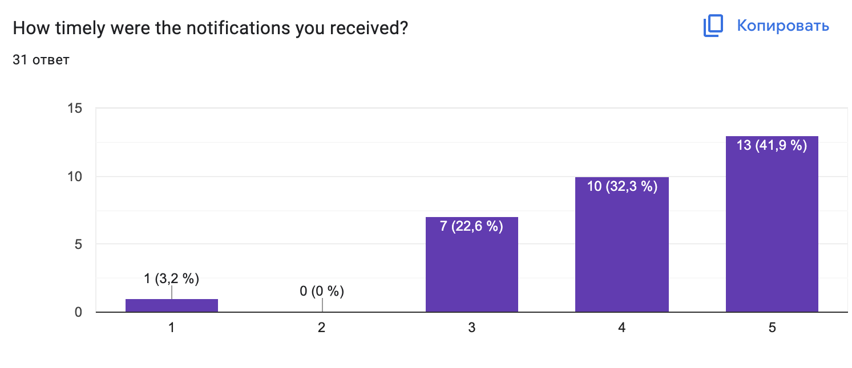The image size is (852, 368).
Task: Click x-axis label 2
Action: click(x=322, y=328)
